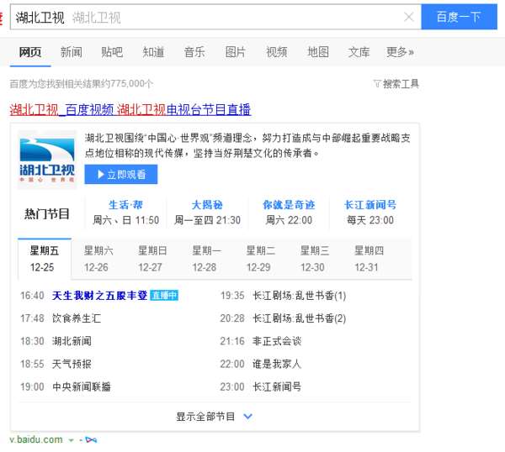
Task: Open the 地图 tab
Action: coord(318,52)
